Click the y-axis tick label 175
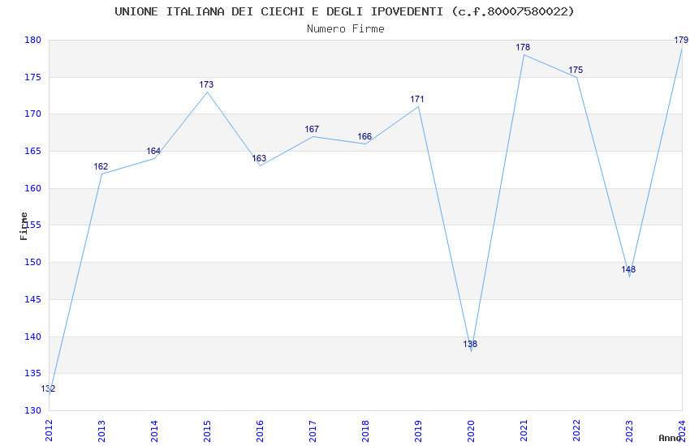Viewport: 690px width, 446px height. point(33,77)
